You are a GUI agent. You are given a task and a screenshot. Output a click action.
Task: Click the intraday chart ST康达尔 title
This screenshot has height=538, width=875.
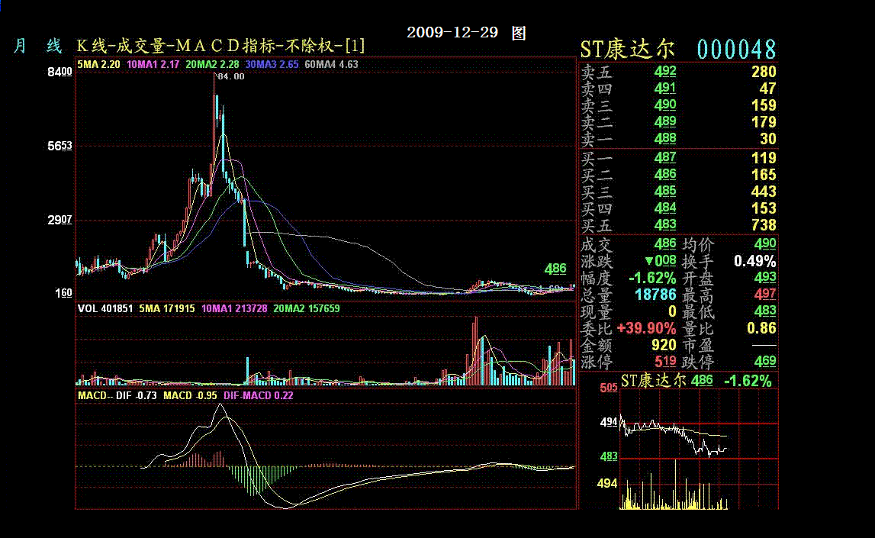pos(653,381)
